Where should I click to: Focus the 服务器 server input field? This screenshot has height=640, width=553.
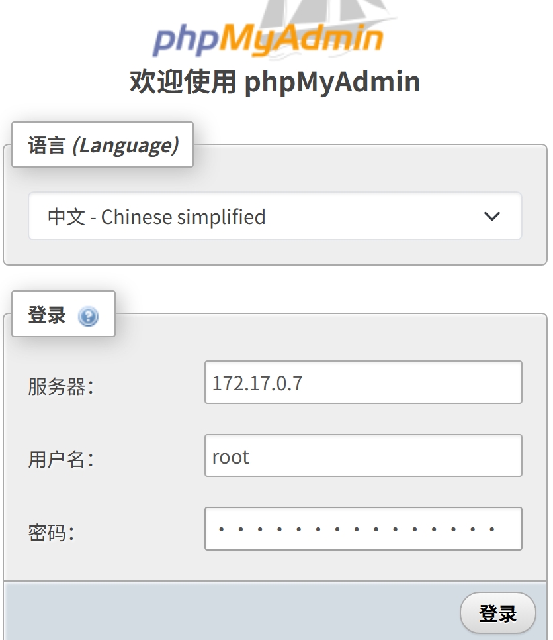pyautogui.click(x=363, y=382)
